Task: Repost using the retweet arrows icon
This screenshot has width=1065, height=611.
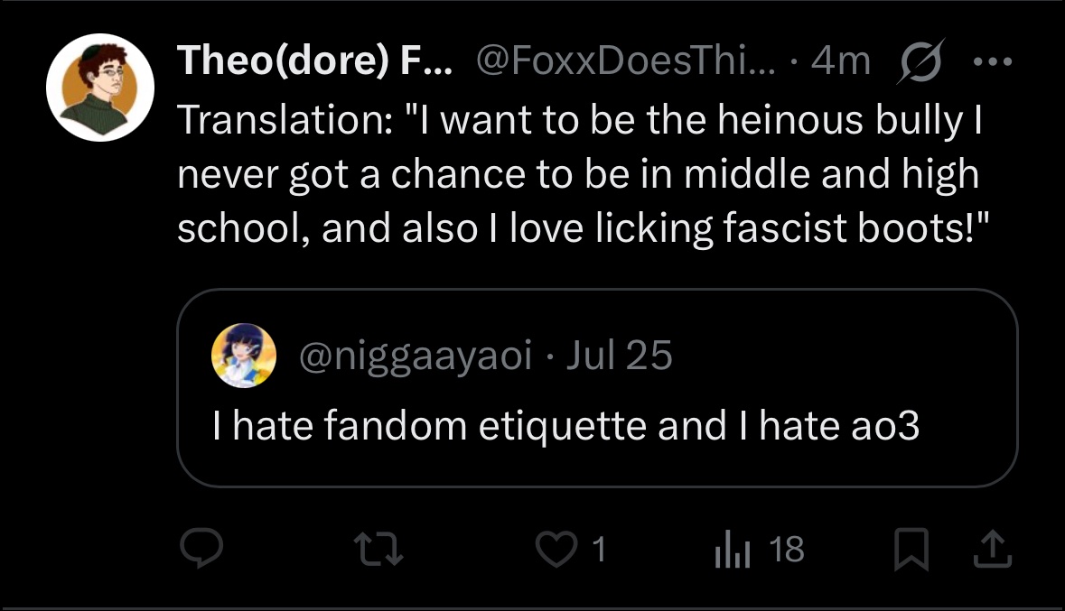Action: pos(379,549)
